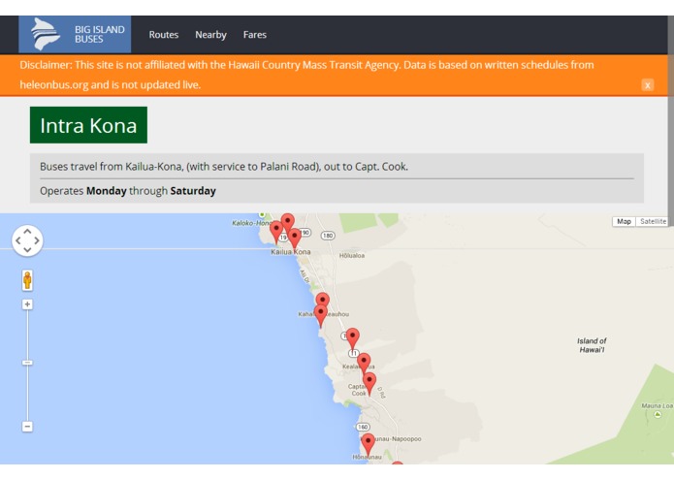Switch to Map view
Viewport: 674px width, 479px height.
pyautogui.click(x=624, y=221)
